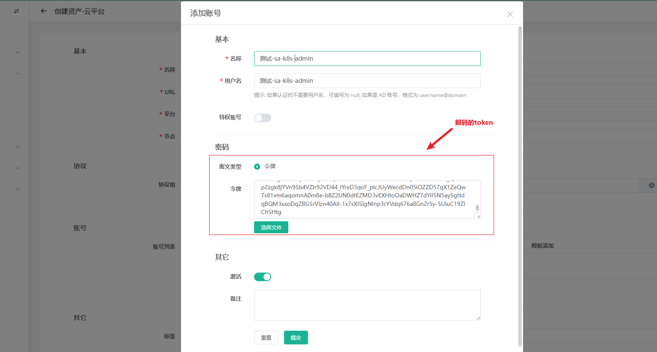The image size is (657, 352).
Task: Click the 账号列表 label in background page
Action: 164,246
